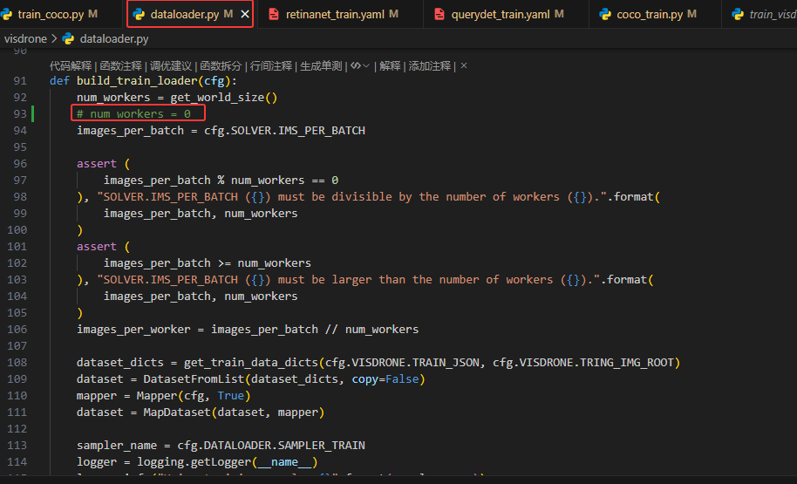Click the Python icon on dataloader.py tab
The width and height of the screenshot is (797, 484).
[x=139, y=14]
